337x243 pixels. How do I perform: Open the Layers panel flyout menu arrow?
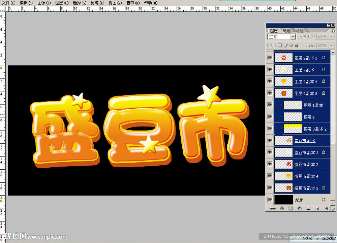tap(333, 30)
